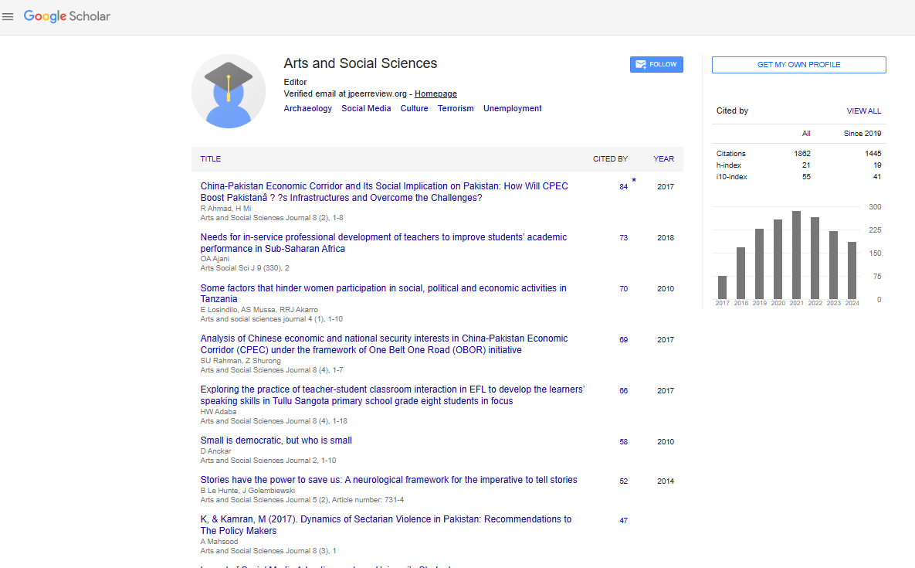Sort publications by Title column header
This screenshot has height=568, width=915.
(211, 159)
